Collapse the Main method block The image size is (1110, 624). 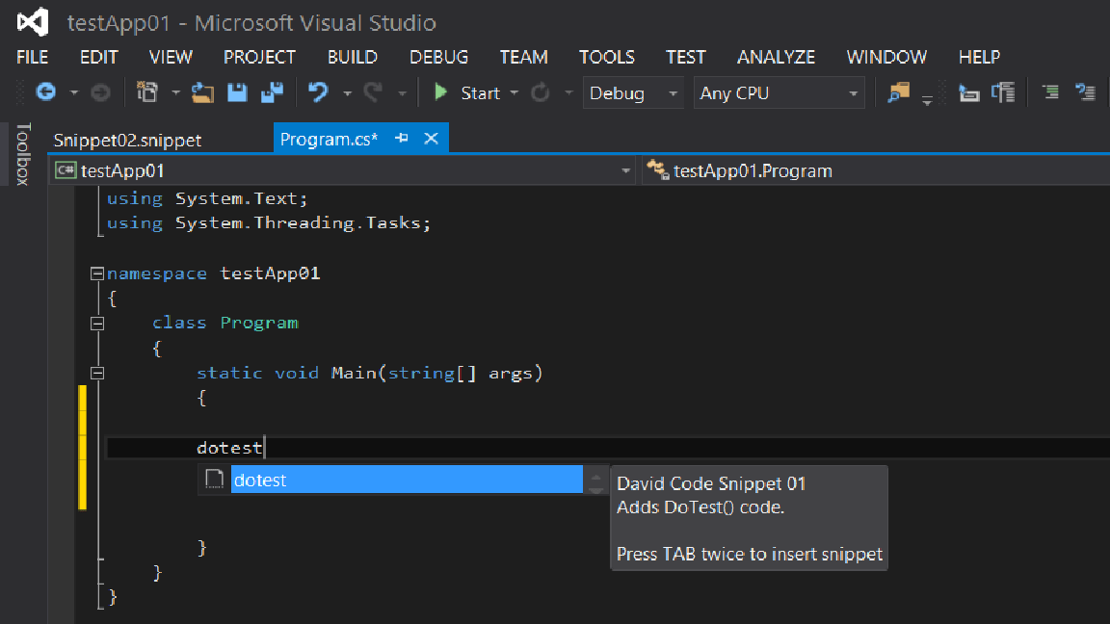coord(97,373)
